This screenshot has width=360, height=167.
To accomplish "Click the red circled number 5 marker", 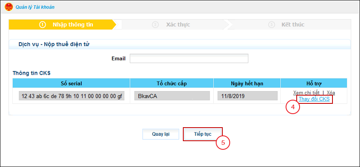I will (x=223, y=142).
